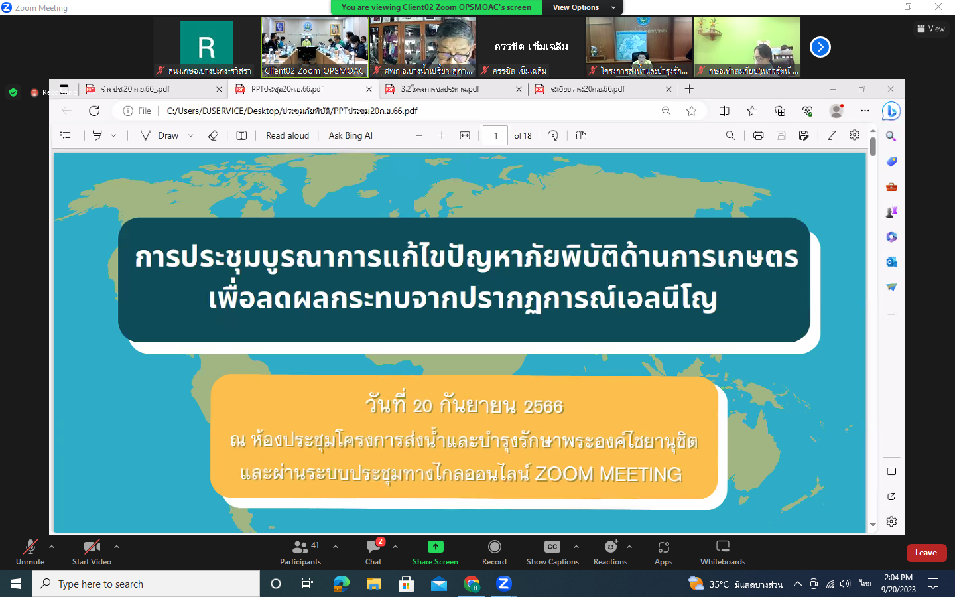
Task: Click the Reactions smiley icon
Action: tap(610, 547)
